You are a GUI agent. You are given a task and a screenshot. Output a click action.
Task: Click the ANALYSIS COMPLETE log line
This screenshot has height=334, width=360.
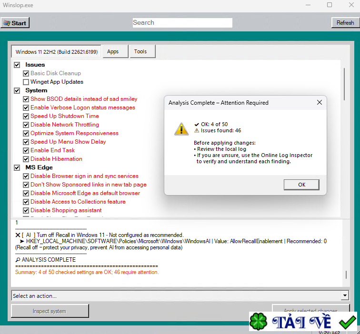pyautogui.click(x=45, y=260)
